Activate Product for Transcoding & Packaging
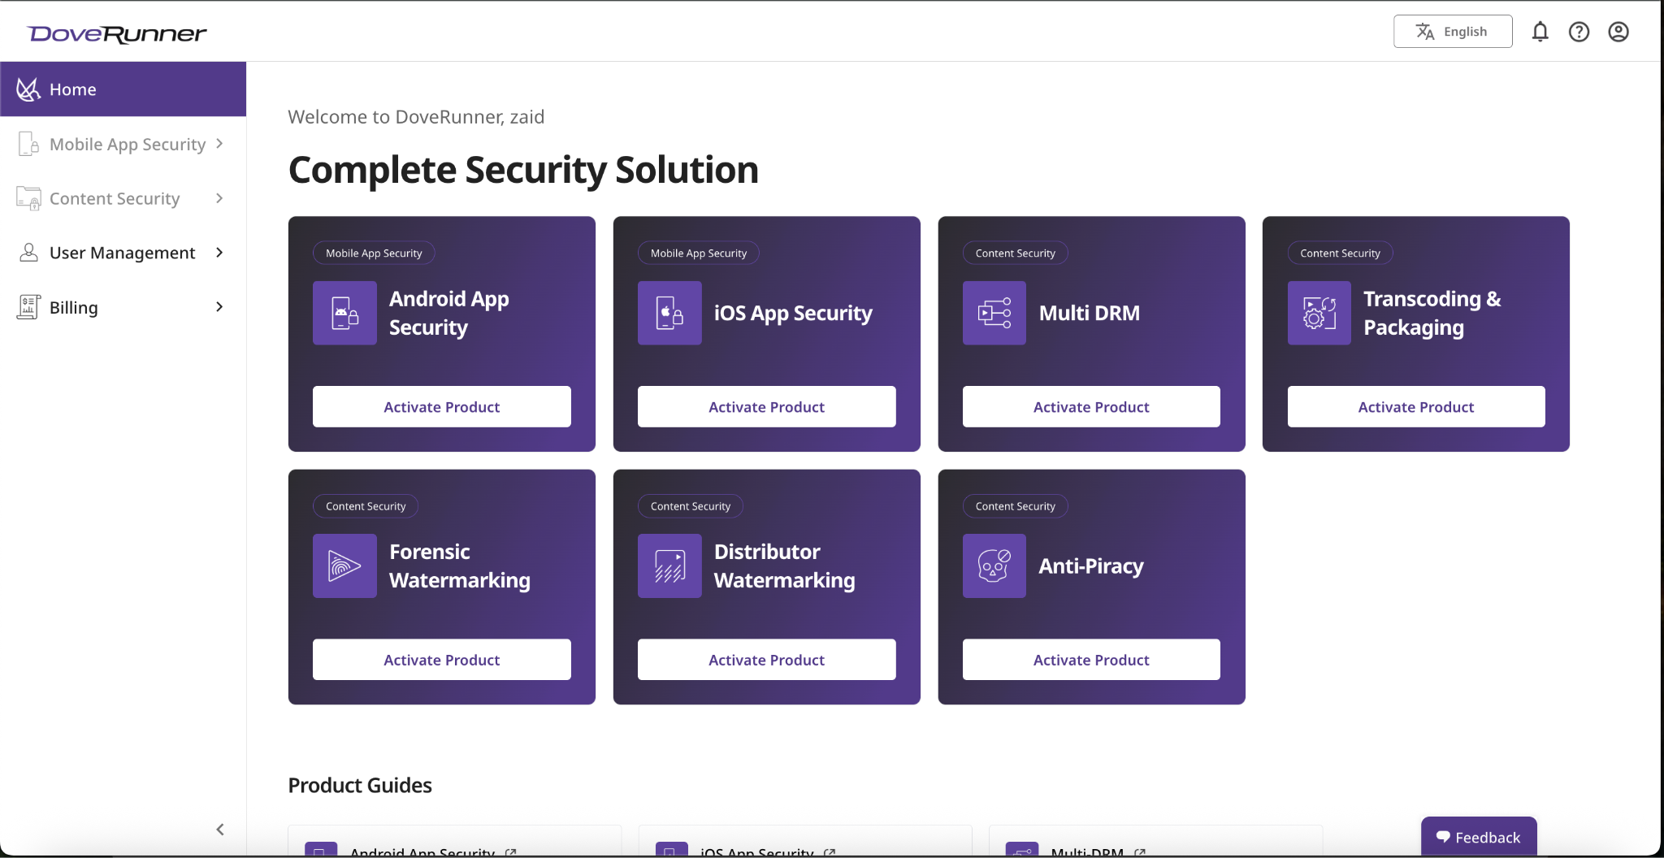Screen dimensions: 1664x858 (1416, 406)
